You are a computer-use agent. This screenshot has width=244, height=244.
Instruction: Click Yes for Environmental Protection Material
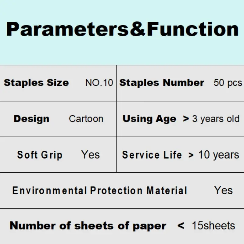pos(224,190)
